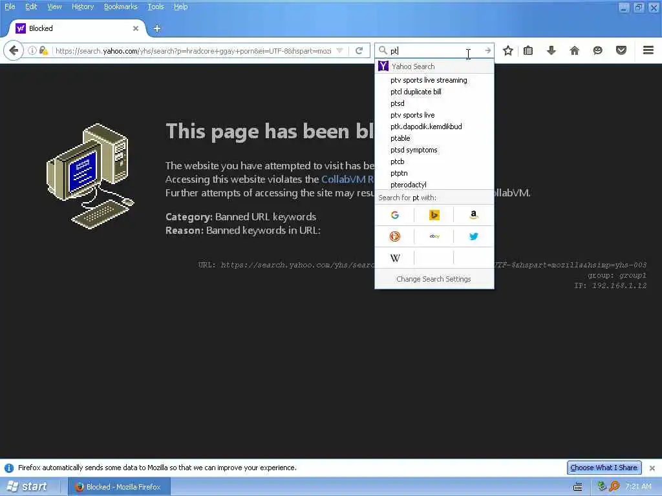Select suggestion ptable
This screenshot has height=496, width=662.
(434, 138)
